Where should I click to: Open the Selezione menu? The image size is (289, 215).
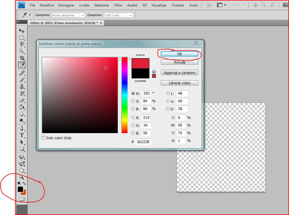(x=101, y=5)
